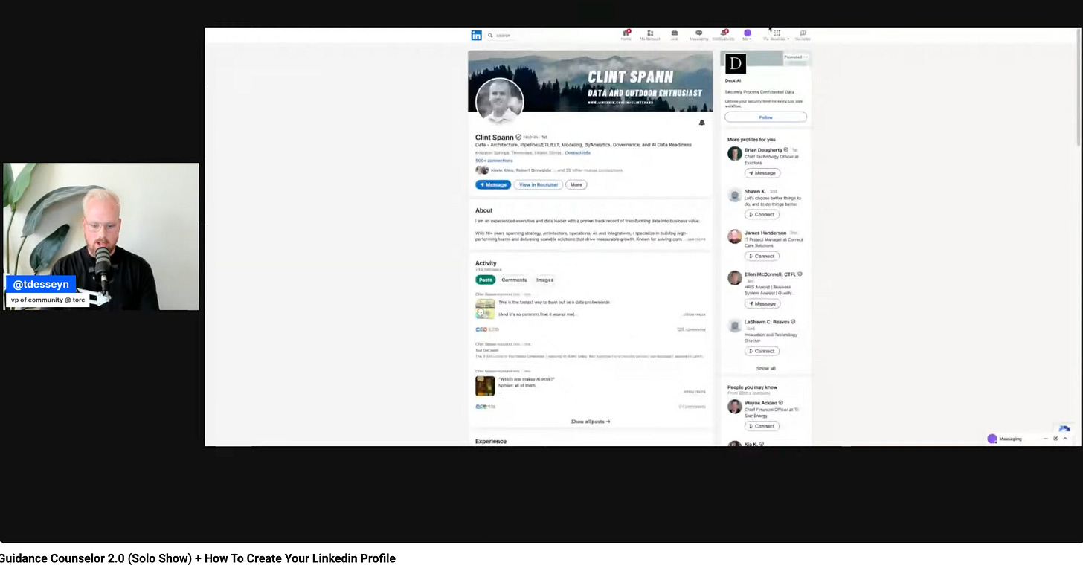The image size is (1083, 571).
Task: Click the bell icon on Clint Spann's profile
Action: click(701, 123)
